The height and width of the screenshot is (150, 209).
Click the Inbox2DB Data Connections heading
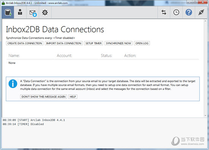[x=55, y=29]
